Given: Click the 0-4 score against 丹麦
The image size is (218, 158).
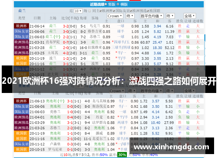Looking at the screenshot, I should click(x=70, y=117).
